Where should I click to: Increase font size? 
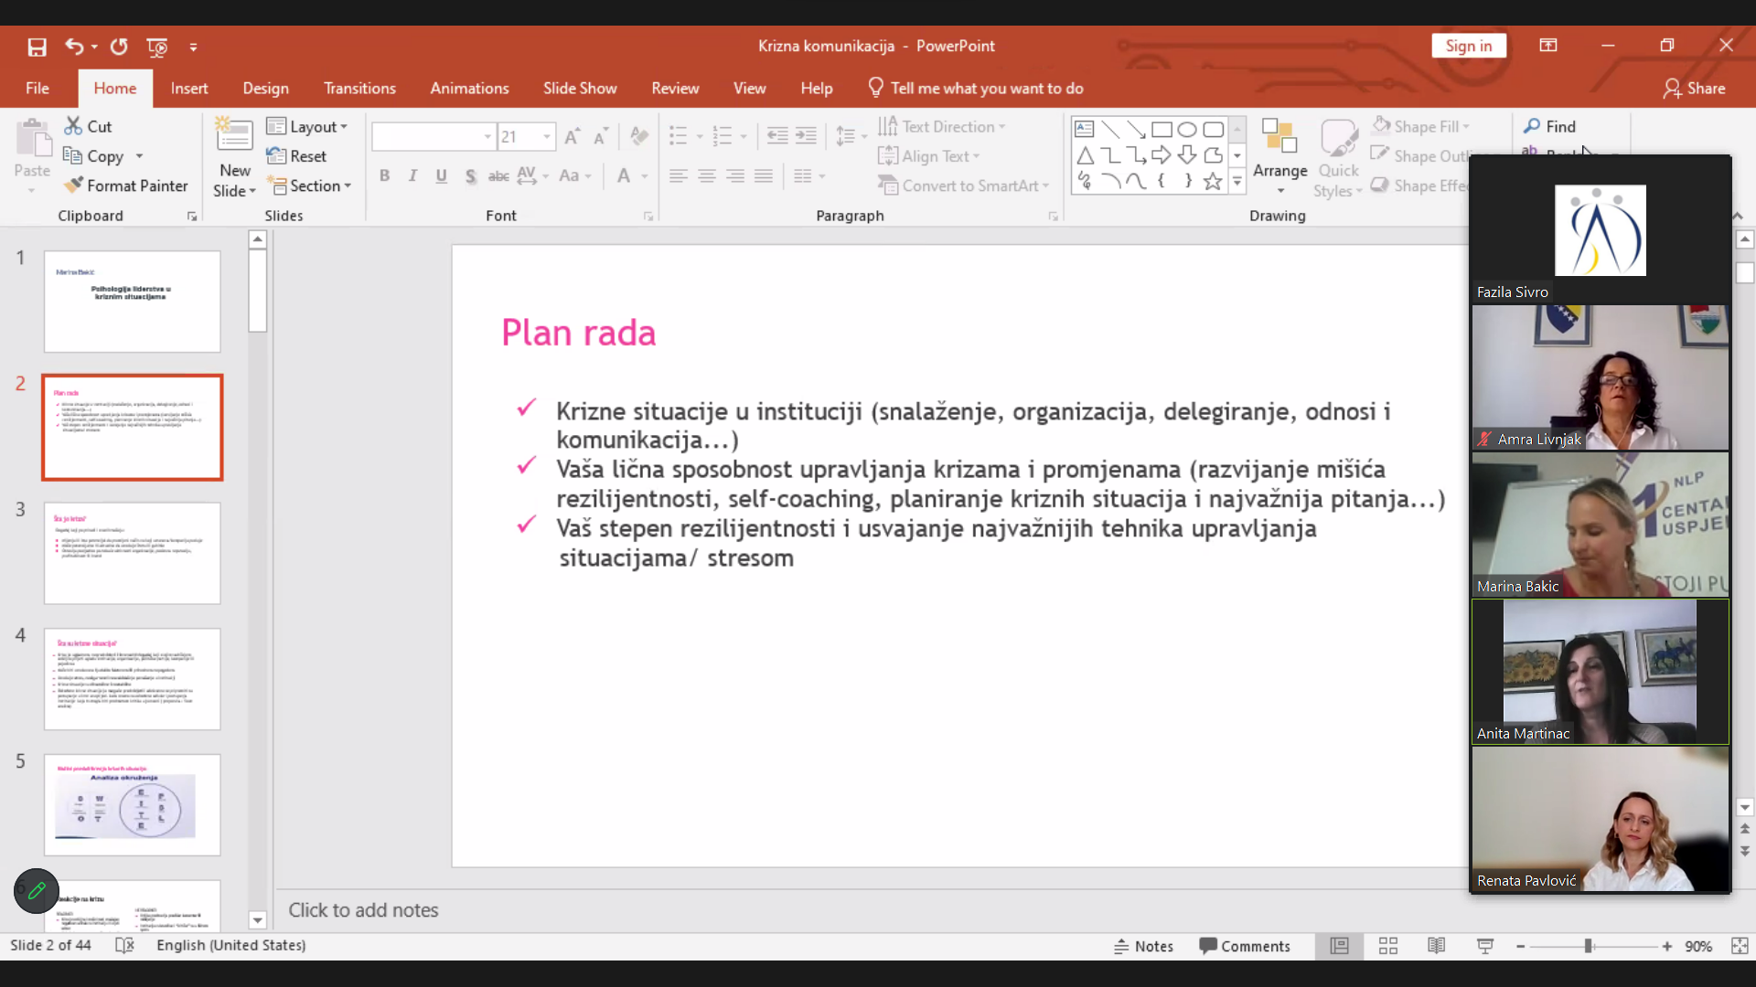coord(573,137)
